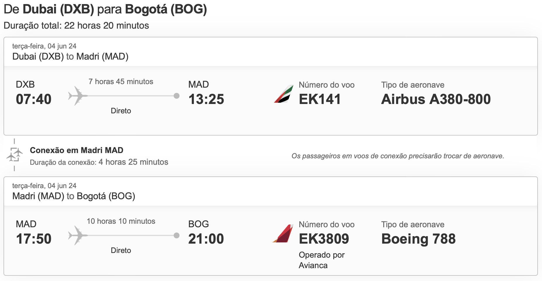542x281 pixels.
Task: Click the Emirates airline logo
Action: tap(284, 94)
